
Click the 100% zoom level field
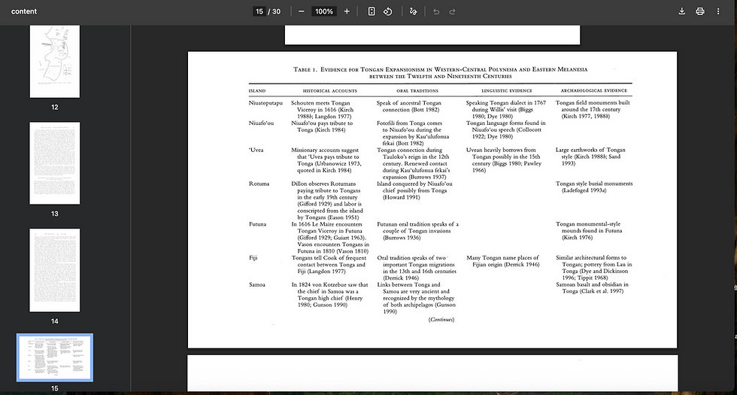(324, 11)
